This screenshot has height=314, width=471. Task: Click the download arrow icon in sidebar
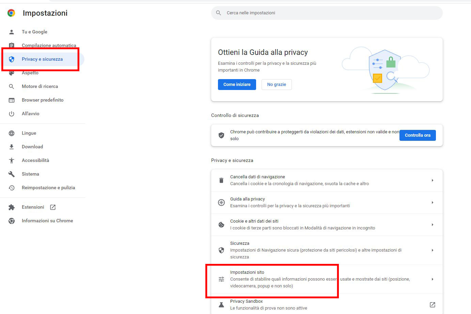pyautogui.click(x=12, y=147)
